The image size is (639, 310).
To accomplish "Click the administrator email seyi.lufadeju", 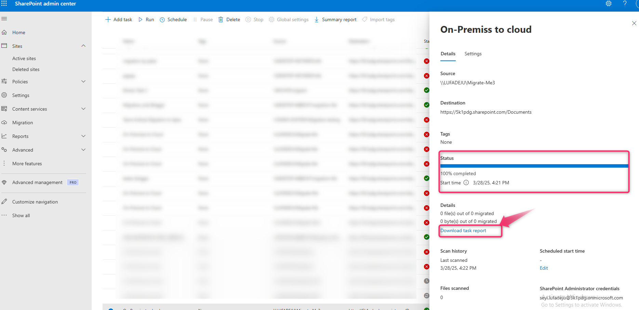I will pyautogui.click(x=581, y=298).
